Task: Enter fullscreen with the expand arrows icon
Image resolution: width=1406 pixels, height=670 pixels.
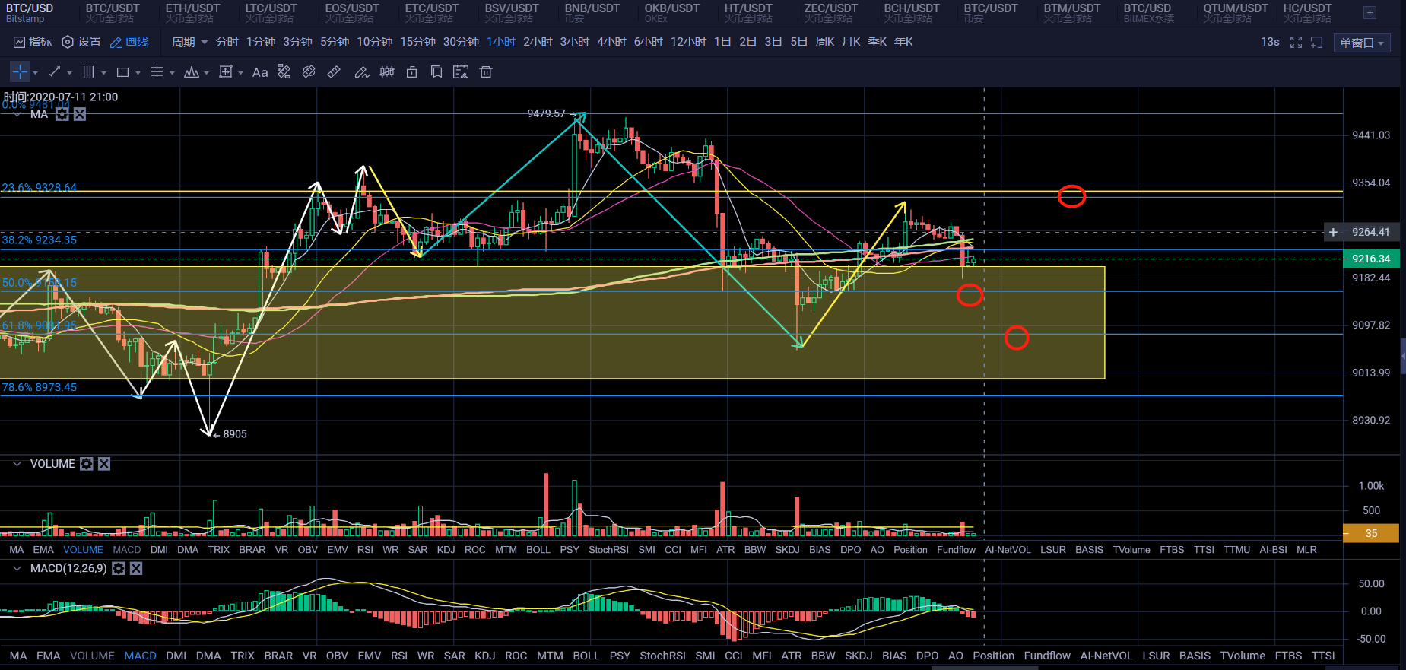Action: click(1296, 43)
